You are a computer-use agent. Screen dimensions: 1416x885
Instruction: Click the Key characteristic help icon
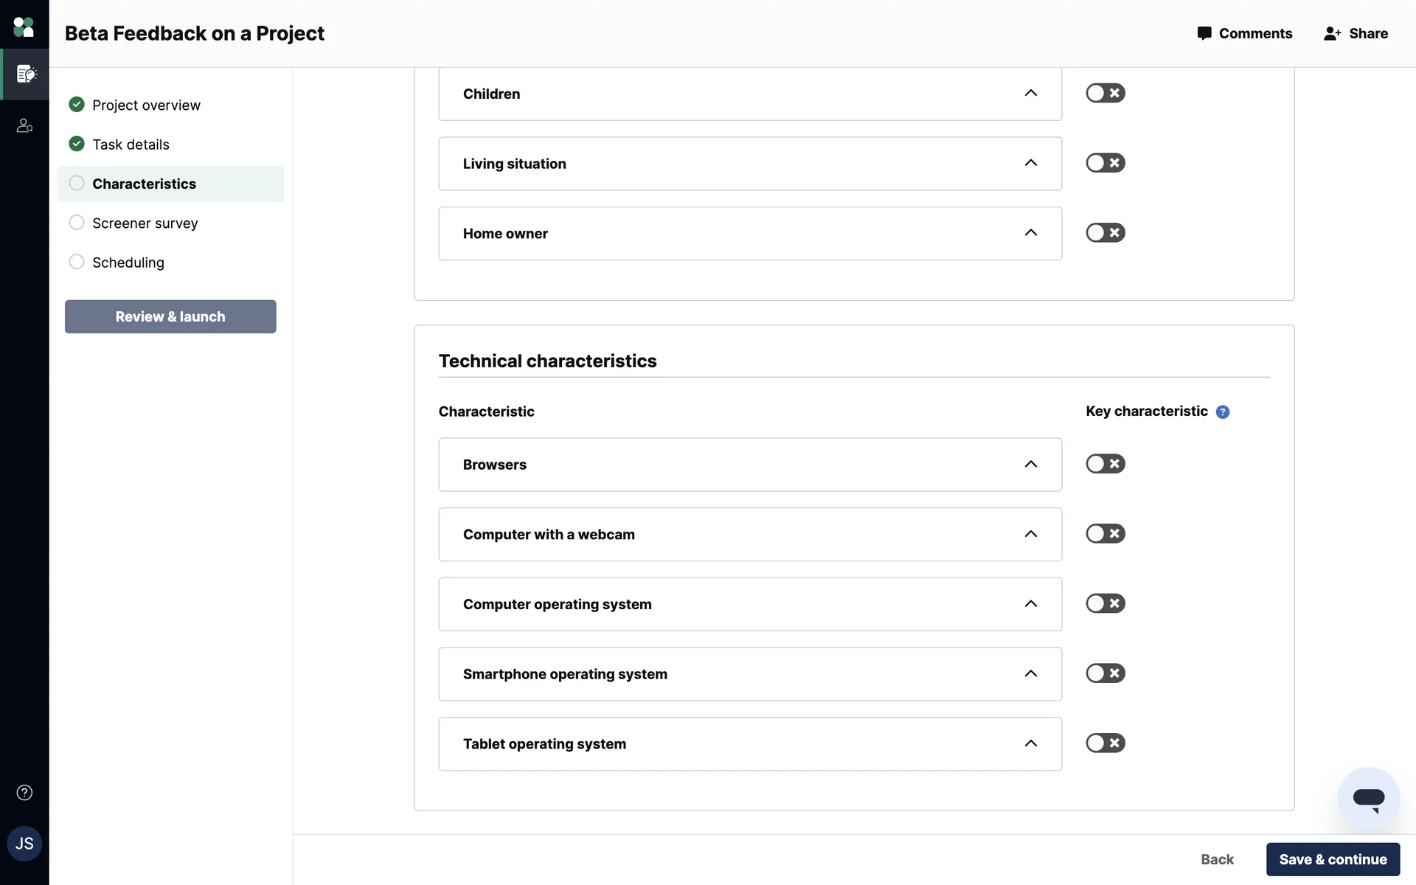pos(1222,412)
